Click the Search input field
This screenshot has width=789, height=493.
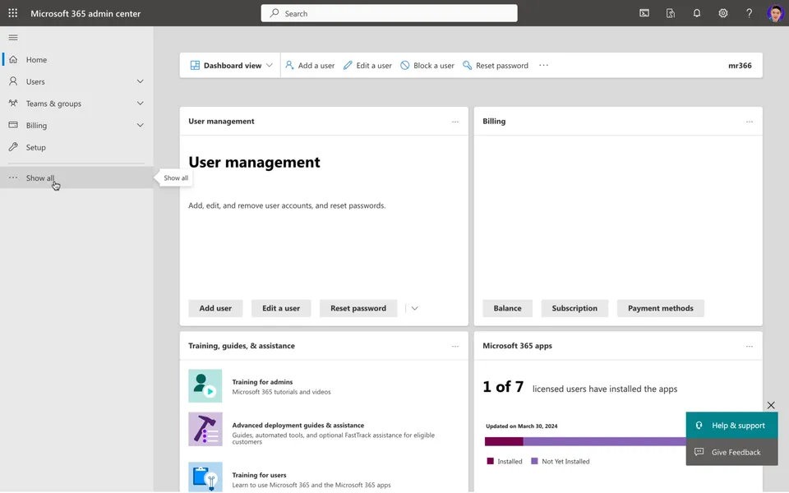[x=389, y=13]
